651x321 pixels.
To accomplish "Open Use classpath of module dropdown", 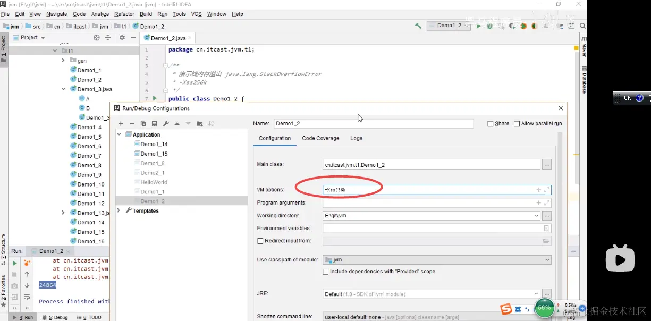I will point(547,260).
